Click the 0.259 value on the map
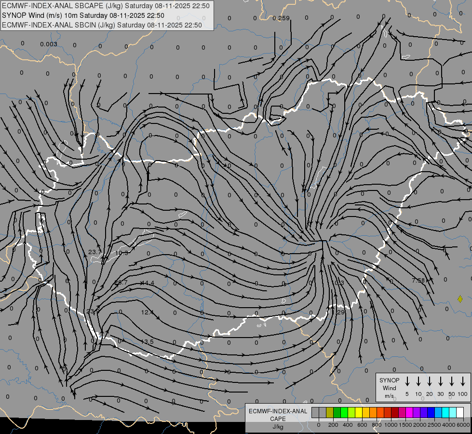The image size is (472, 434). [x=281, y=18]
